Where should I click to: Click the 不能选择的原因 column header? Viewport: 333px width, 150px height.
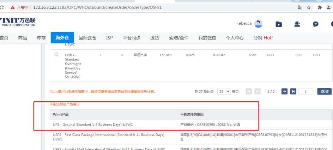(192, 114)
